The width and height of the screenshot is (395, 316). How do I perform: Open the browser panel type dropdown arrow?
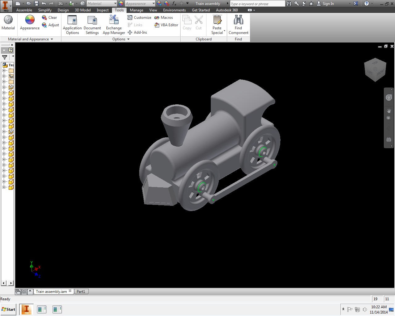point(4,50)
